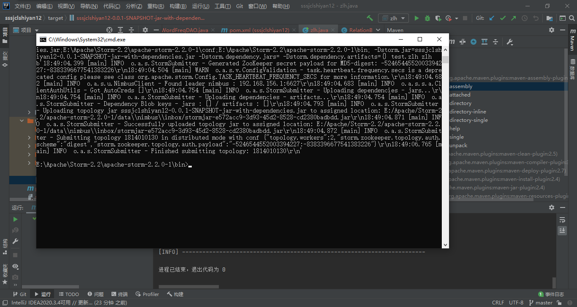The image size is (577, 307).
Task: Start debugging with the green bug icon
Action: [427, 18]
